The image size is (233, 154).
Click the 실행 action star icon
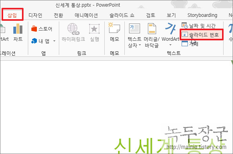(94, 29)
